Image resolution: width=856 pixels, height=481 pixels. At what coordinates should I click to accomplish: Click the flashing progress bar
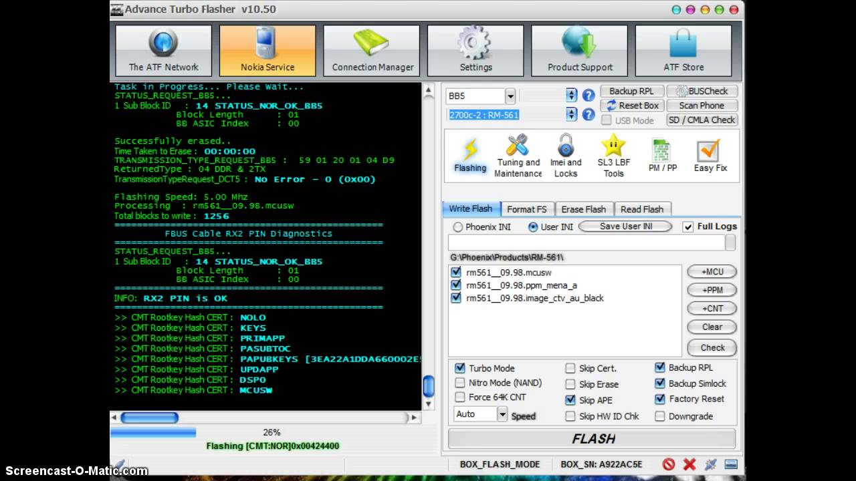(x=272, y=432)
